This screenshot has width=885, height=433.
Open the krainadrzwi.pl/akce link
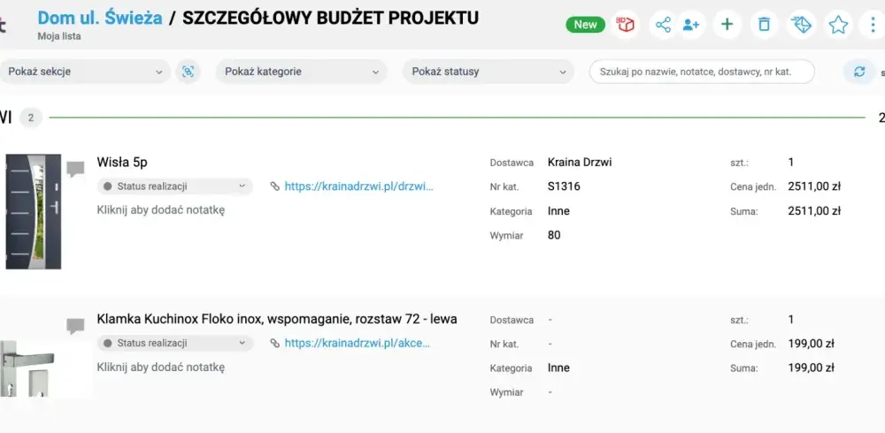tap(358, 343)
